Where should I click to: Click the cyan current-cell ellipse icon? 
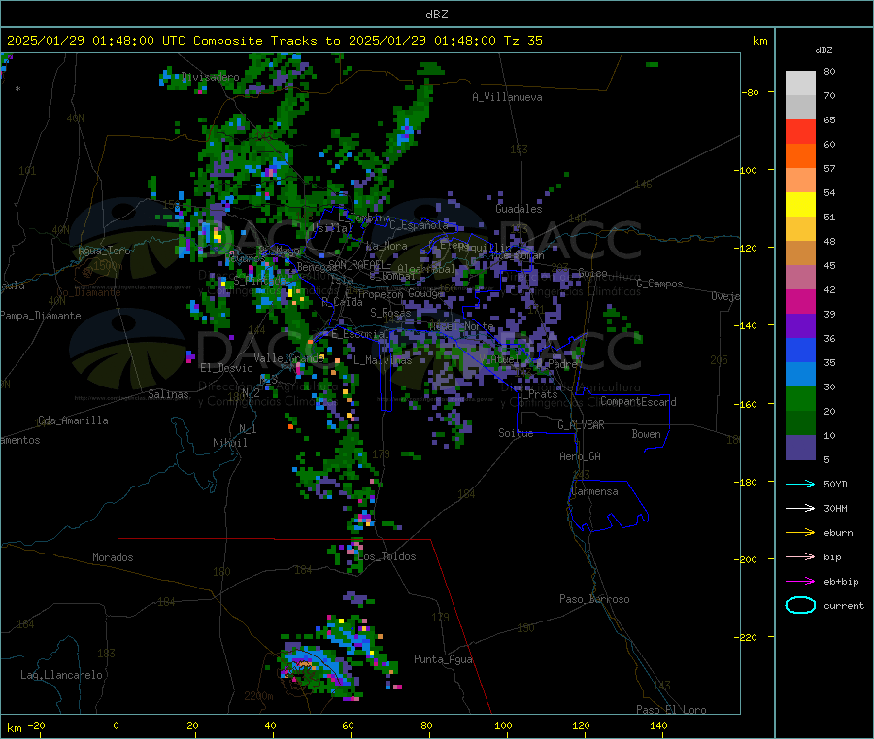pyautogui.click(x=800, y=605)
